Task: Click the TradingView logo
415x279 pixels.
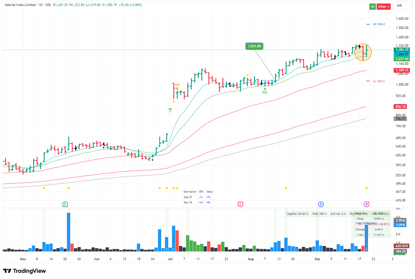Action: click(x=25, y=271)
